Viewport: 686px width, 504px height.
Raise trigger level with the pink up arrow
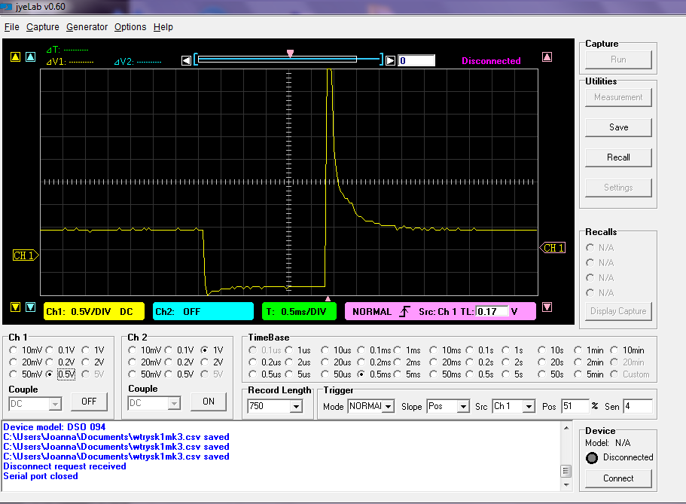[x=547, y=57]
